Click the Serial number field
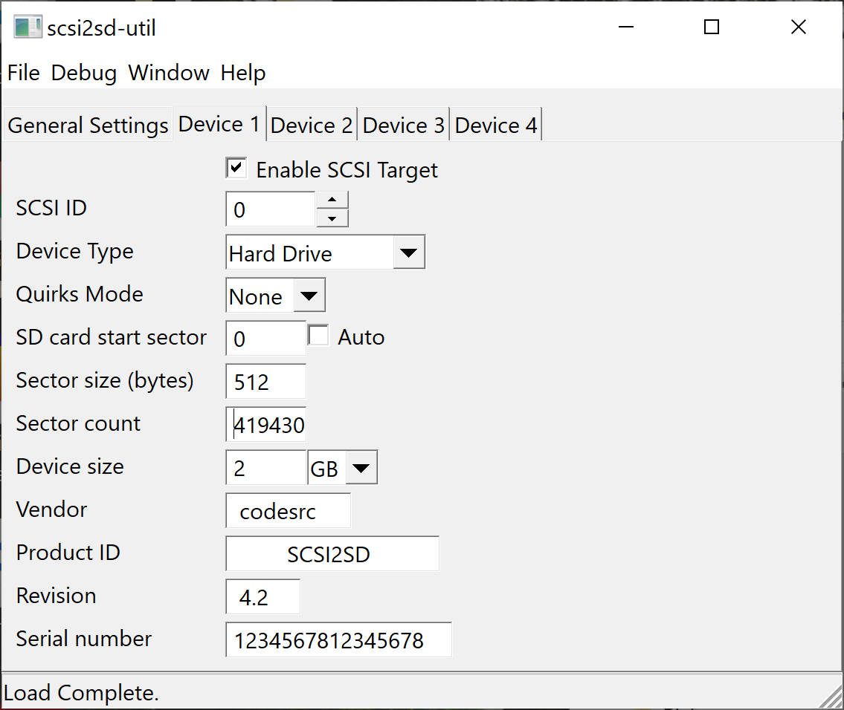Screen dimensions: 844x710 [x=338, y=639]
